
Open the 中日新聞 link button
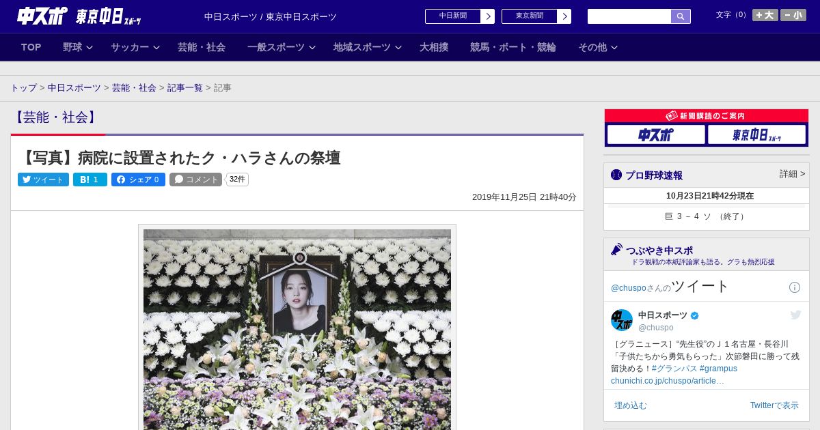point(460,16)
